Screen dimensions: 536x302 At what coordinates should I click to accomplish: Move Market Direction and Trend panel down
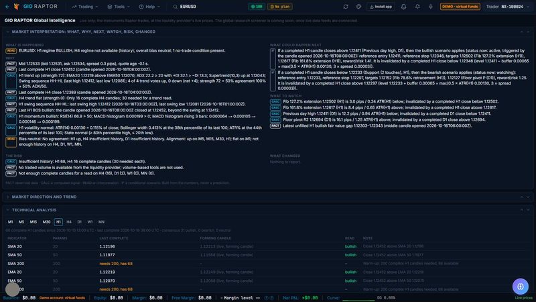tap(528, 197)
